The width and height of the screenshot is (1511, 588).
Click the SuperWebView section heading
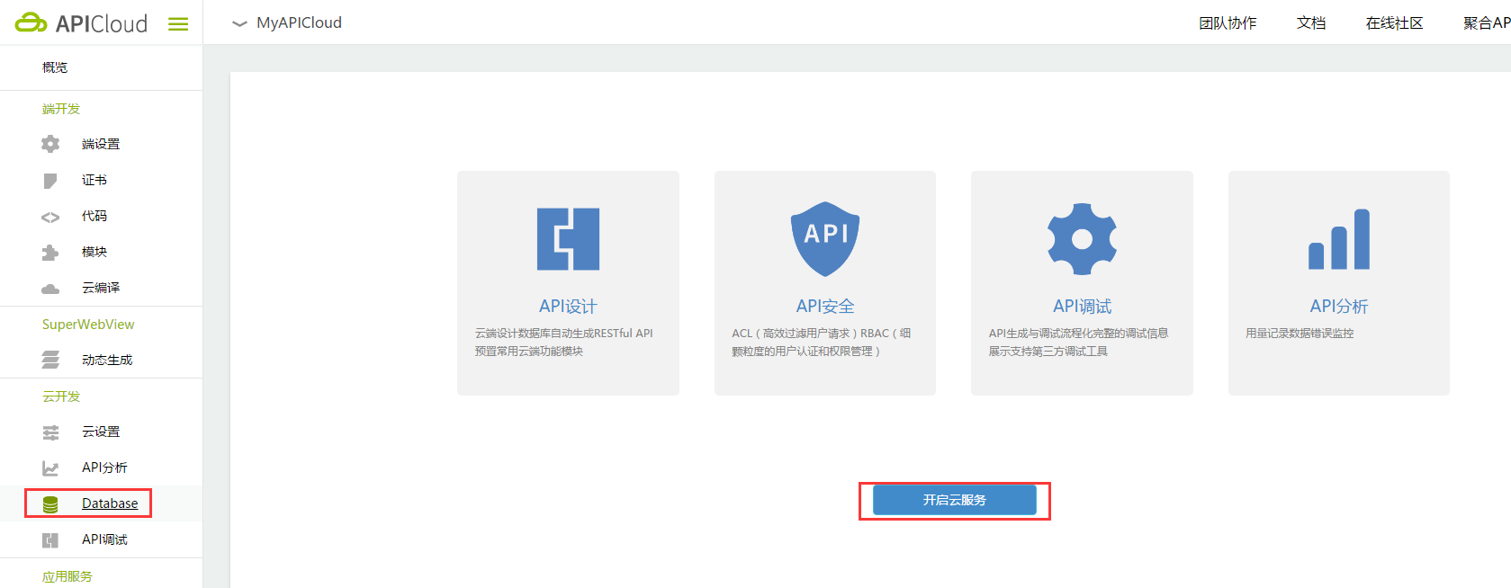tap(88, 325)
